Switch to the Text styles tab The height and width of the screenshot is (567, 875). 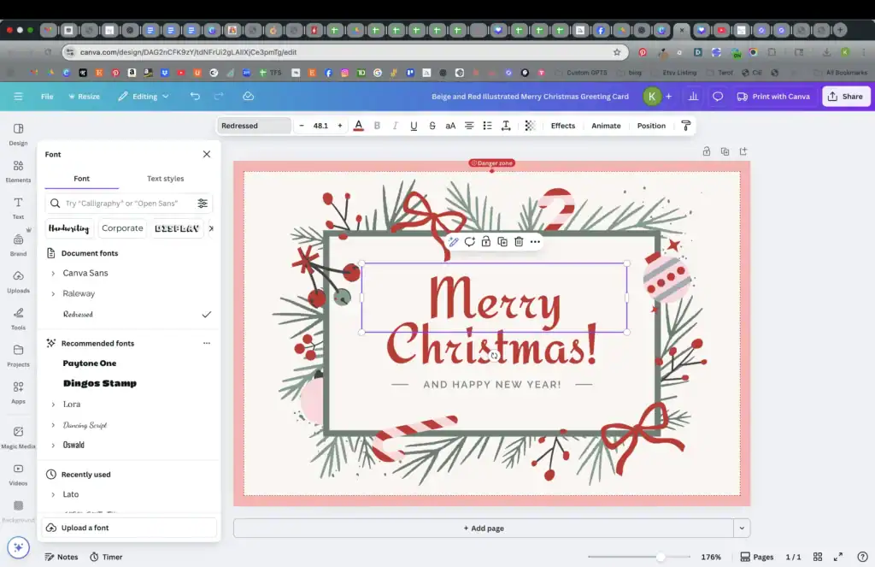[165, 179]
